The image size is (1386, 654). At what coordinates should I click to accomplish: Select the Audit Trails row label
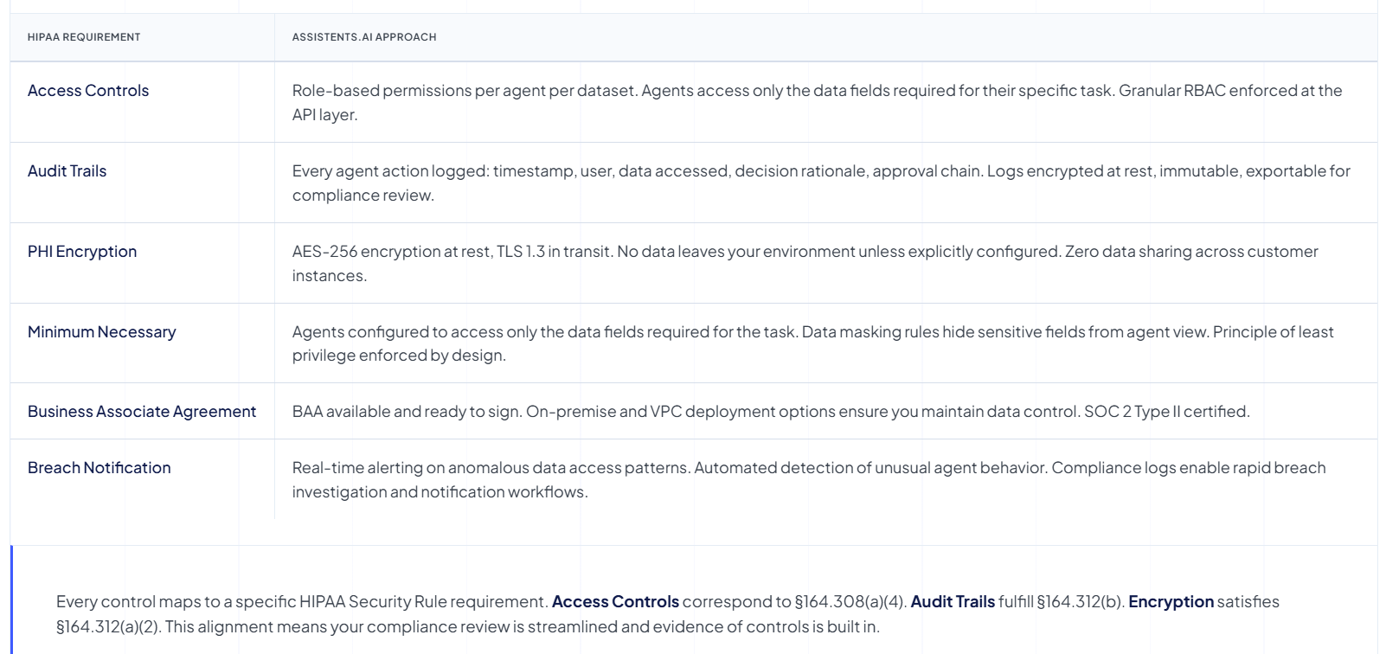(x=67, y=171)
